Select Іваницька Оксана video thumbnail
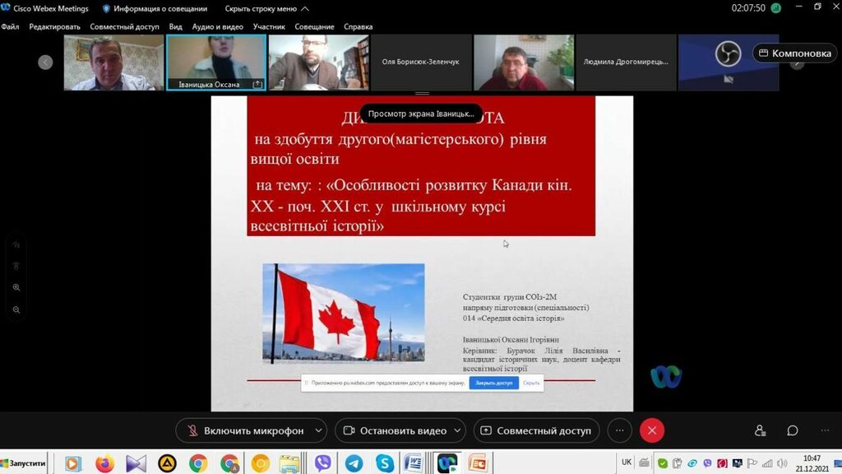The height and width of the screenshot is (474, 842). click(x=215, y=62)
